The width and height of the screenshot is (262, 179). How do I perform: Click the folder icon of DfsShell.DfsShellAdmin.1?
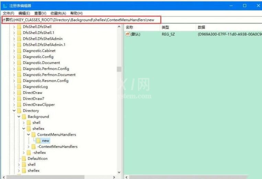[19, 45]
